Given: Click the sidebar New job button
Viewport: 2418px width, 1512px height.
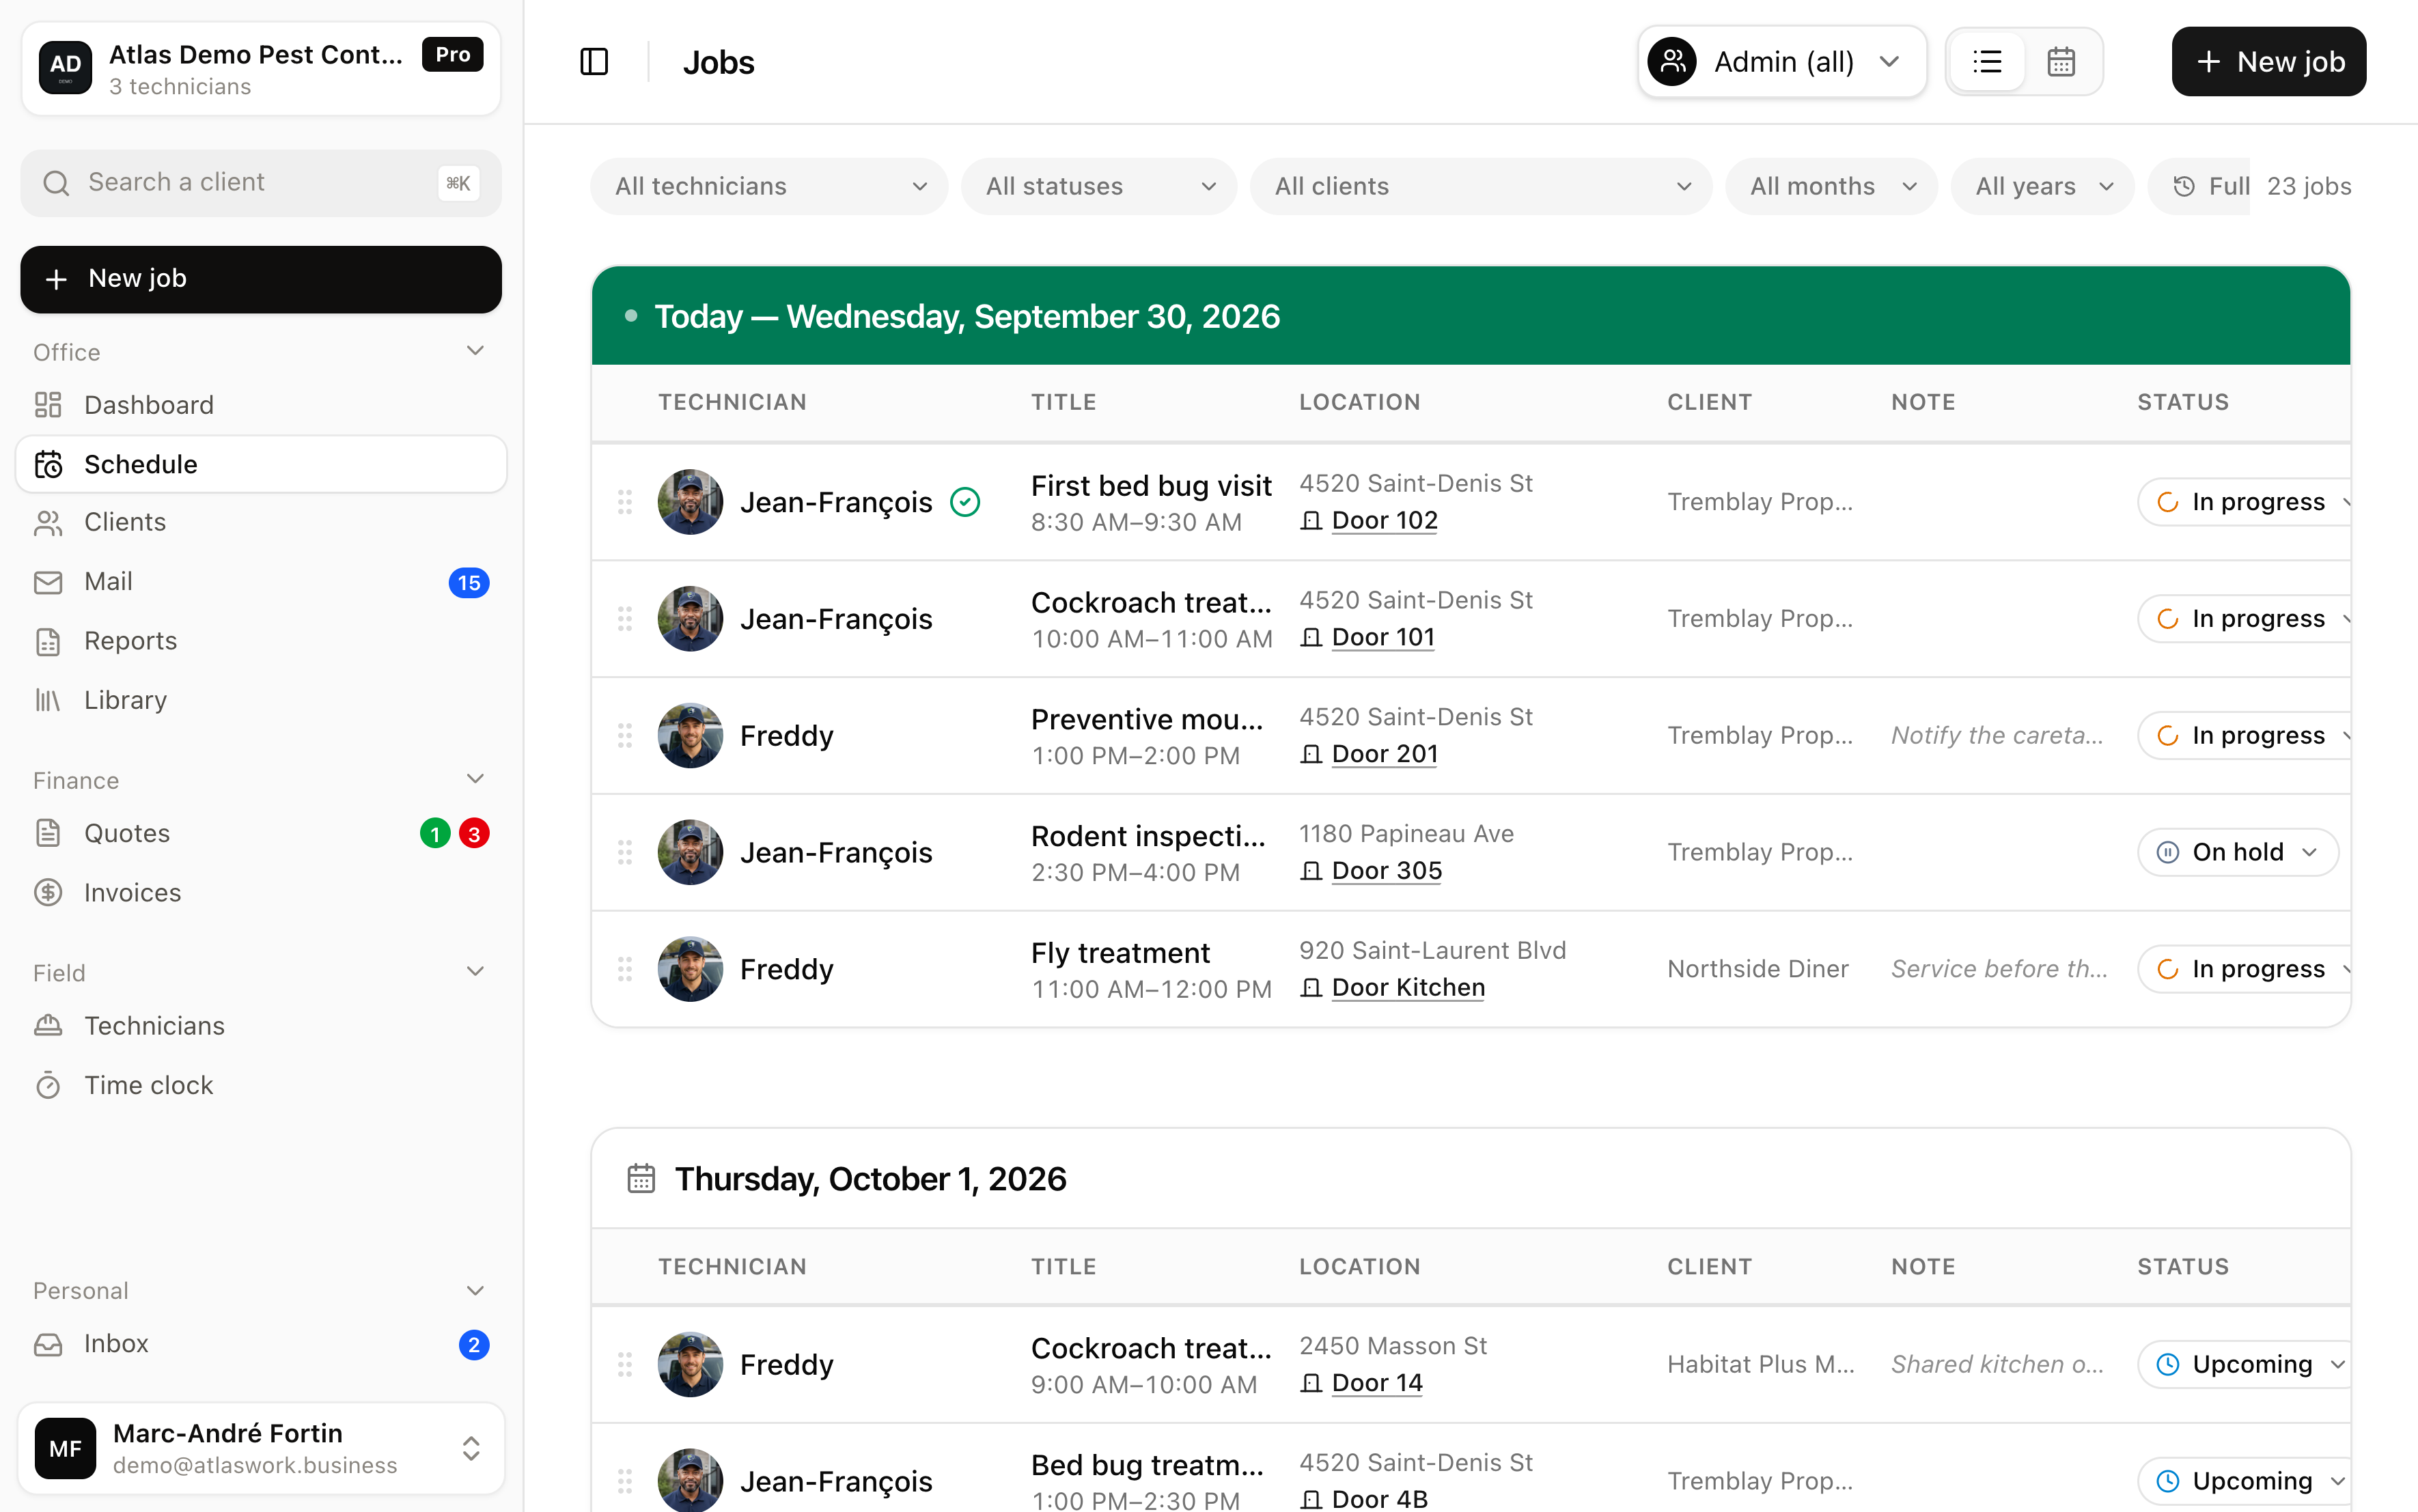Looking at the screenshot, I should coord(261,279).
